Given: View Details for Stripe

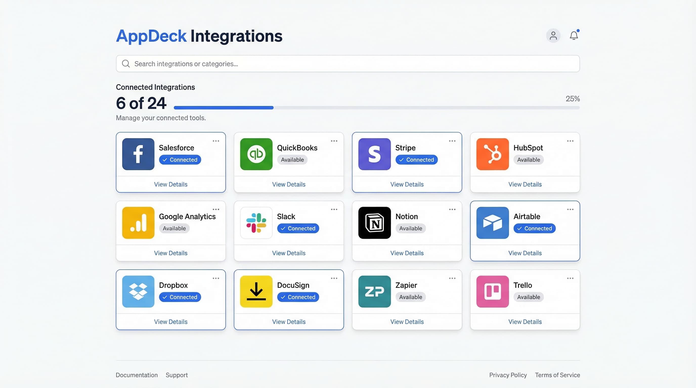Looking at the screenshot, I should [407, 184].
